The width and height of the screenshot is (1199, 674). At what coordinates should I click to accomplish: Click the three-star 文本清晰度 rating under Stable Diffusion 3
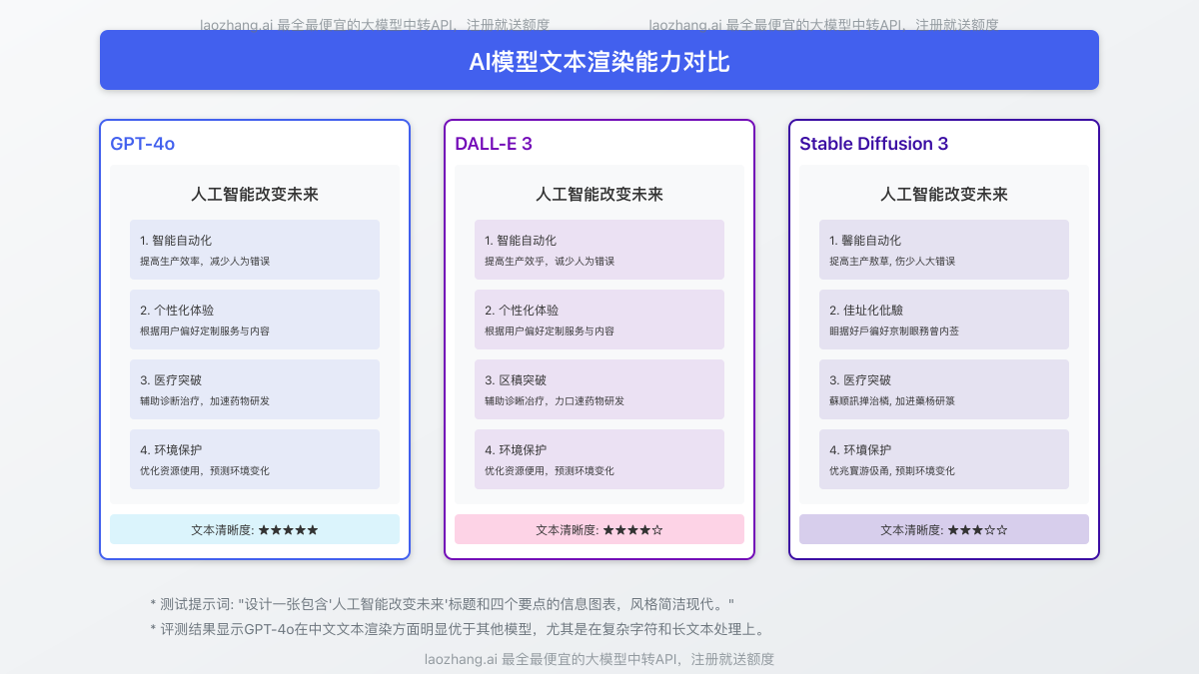pyautogui.click(x=944, y=529)
